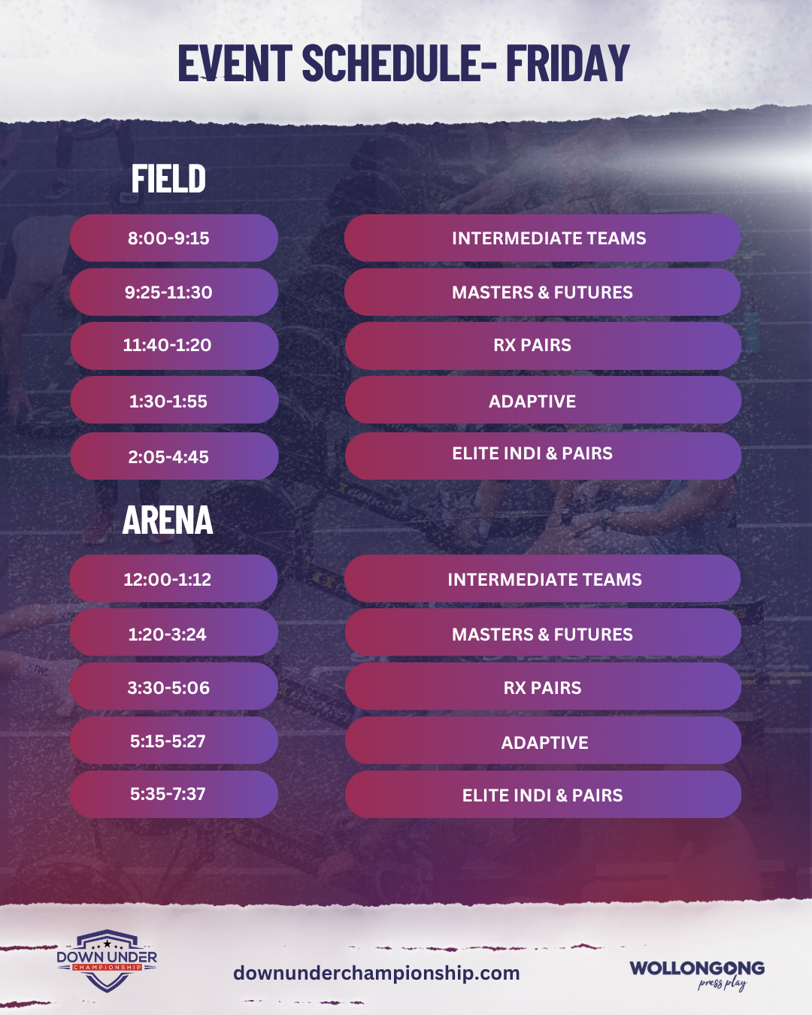
Task: Click the 8:00-9:15 time slot
Action: coord(174,238)
